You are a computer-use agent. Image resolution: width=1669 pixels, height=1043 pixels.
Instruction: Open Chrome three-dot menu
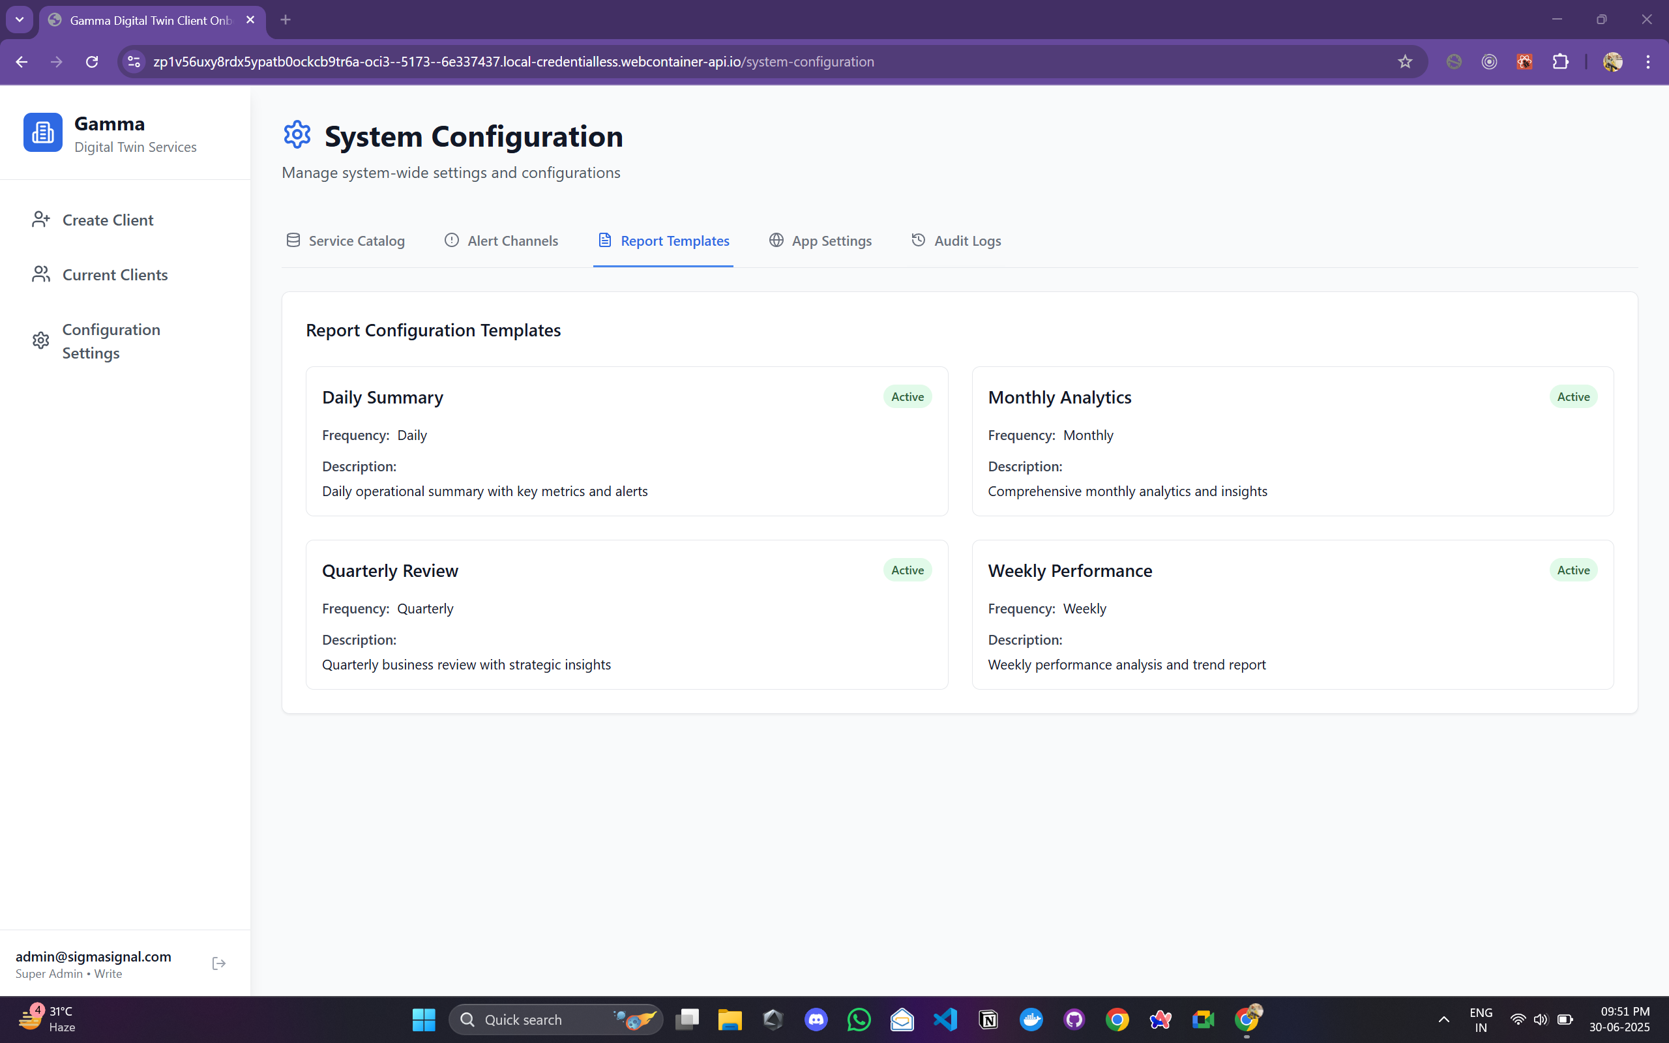coord(1647,61)
